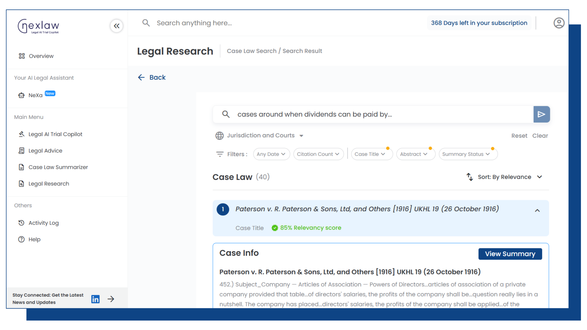
Task: Collapse the sidebar with double-chevron icon
Action: (116, 26)
